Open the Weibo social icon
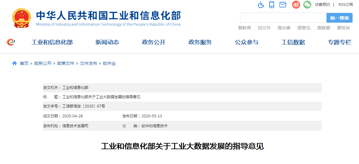This screenshot has height=164, width=359. click(296, 5)
